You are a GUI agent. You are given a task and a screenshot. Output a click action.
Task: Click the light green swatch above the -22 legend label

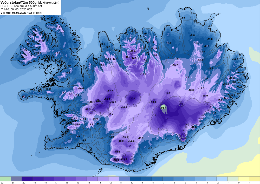click(5, 179)
